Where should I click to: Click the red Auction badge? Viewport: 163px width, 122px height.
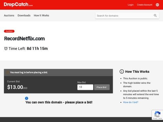pos(9,31)
